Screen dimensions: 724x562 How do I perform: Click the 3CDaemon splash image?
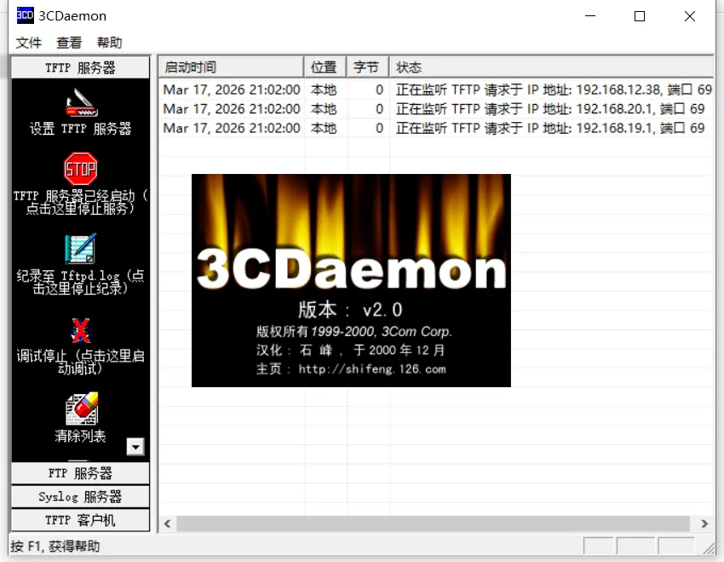click(351, 280)
